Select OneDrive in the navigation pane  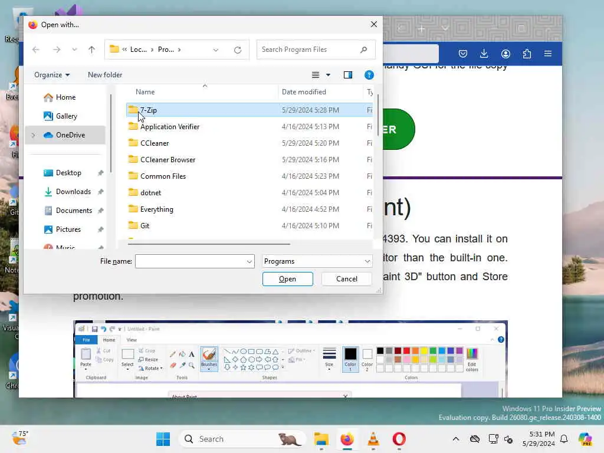65,135
